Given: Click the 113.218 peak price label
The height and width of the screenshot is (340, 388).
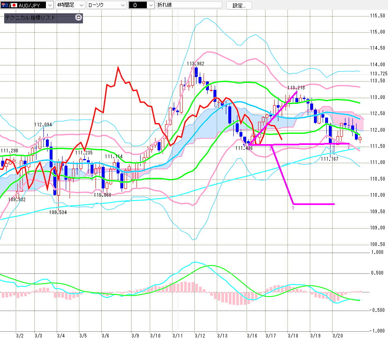Looking at the screenshot, I should pyautogui.click(x=296, y=87).
